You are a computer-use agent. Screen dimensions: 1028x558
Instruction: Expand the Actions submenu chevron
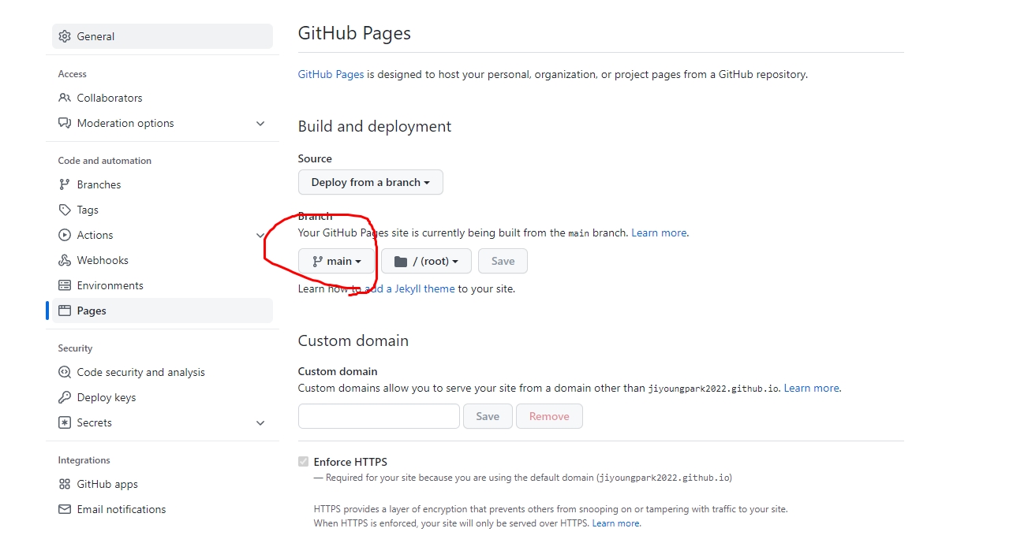(260, 235)
